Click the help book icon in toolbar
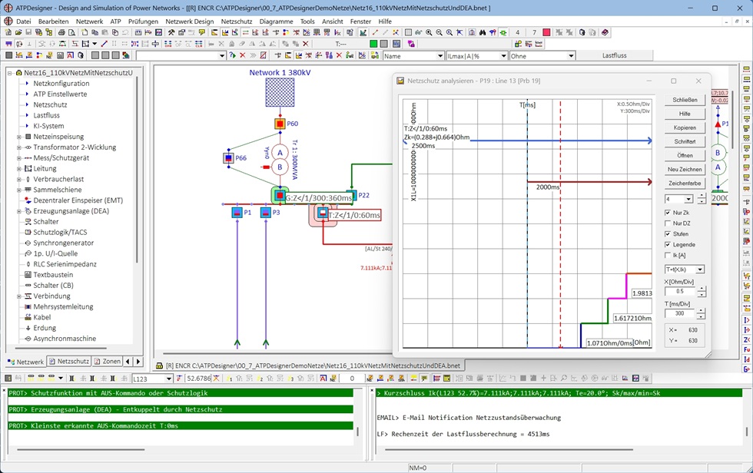 605,33
